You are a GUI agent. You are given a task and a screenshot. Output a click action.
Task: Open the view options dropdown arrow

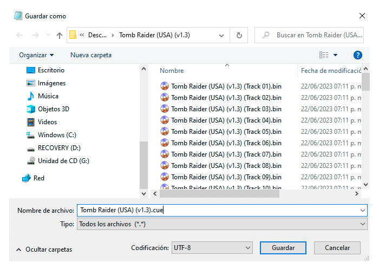click(336, 55)
